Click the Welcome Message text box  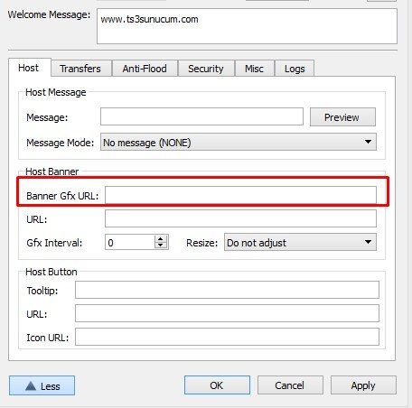point(247,26)
